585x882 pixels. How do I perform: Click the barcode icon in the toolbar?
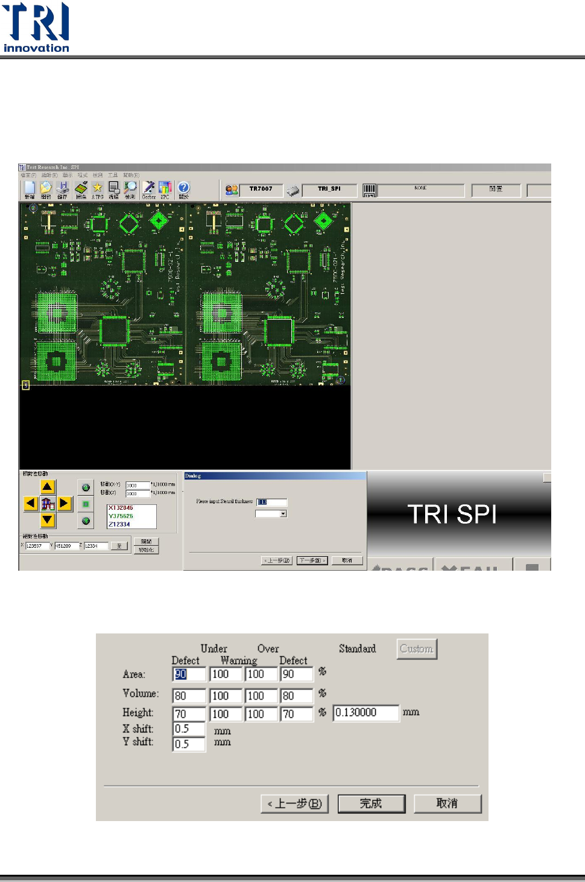pyautogui.click(x=370, y=191)
